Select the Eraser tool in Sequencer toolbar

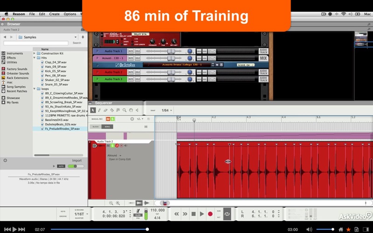pyautogui.click(x=105, y=110)
